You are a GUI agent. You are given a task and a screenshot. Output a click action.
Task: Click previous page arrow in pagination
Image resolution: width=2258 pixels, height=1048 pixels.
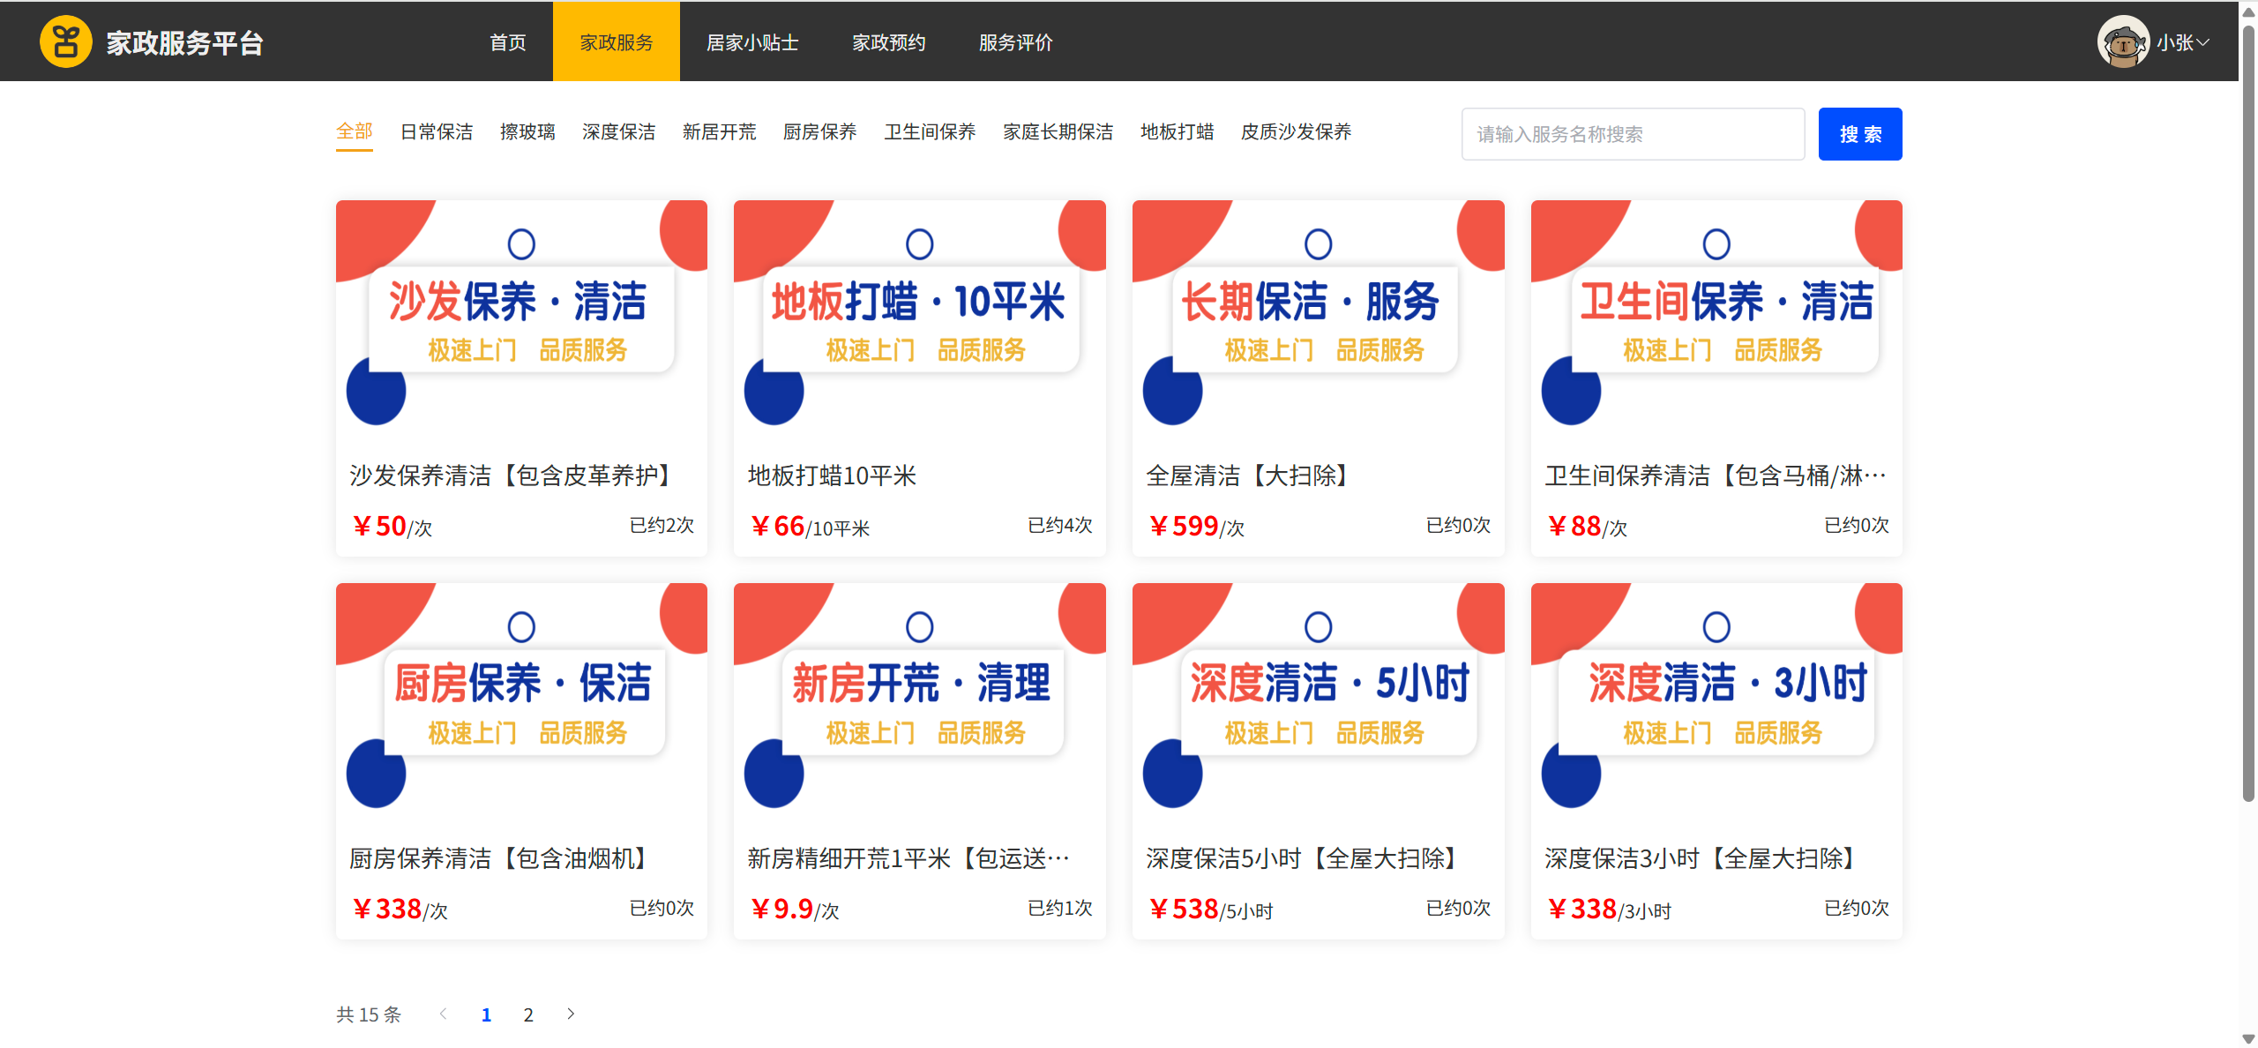click(443, 1014)
